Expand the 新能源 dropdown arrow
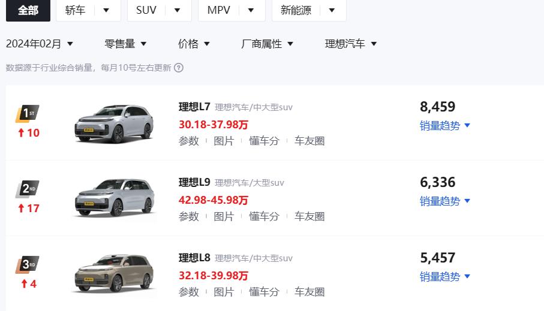This screenshot has width=544, height=311. click(332, 10)
